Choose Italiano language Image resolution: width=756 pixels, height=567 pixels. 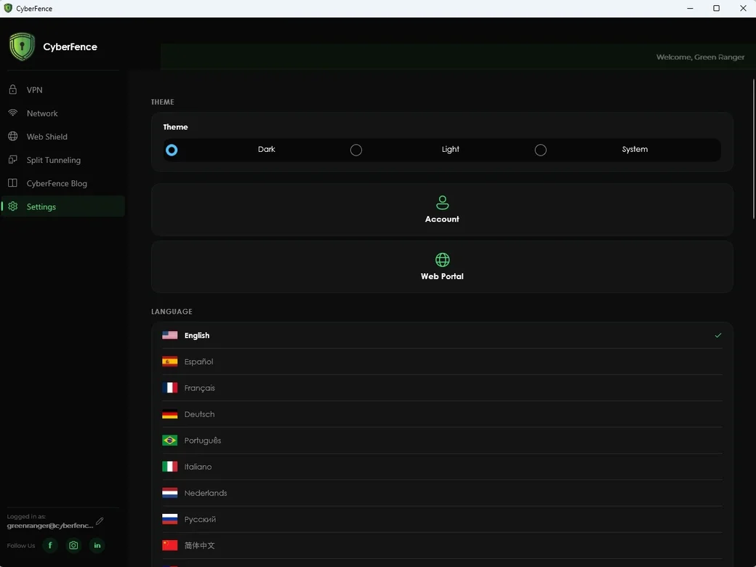pos(442,467)
